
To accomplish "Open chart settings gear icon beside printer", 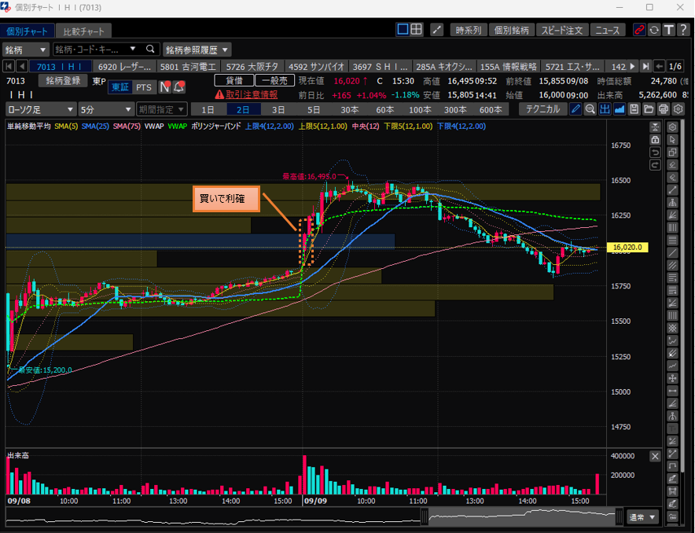I will (676, 109).
